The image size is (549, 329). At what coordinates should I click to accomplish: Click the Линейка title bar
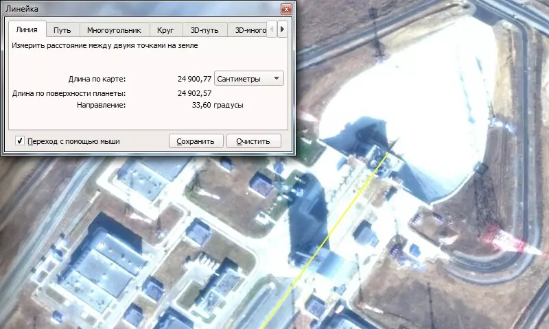137,9
